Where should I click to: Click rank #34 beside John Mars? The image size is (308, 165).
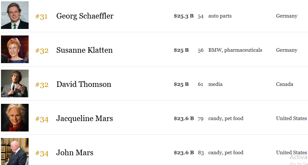click(42, 153)
